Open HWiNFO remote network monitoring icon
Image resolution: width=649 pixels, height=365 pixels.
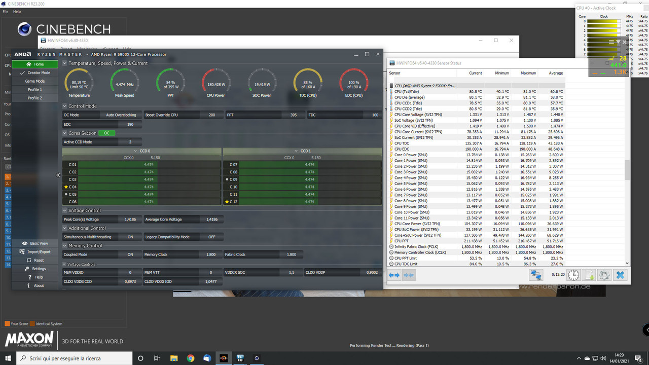pyautogui.click(x=536, y=275)
